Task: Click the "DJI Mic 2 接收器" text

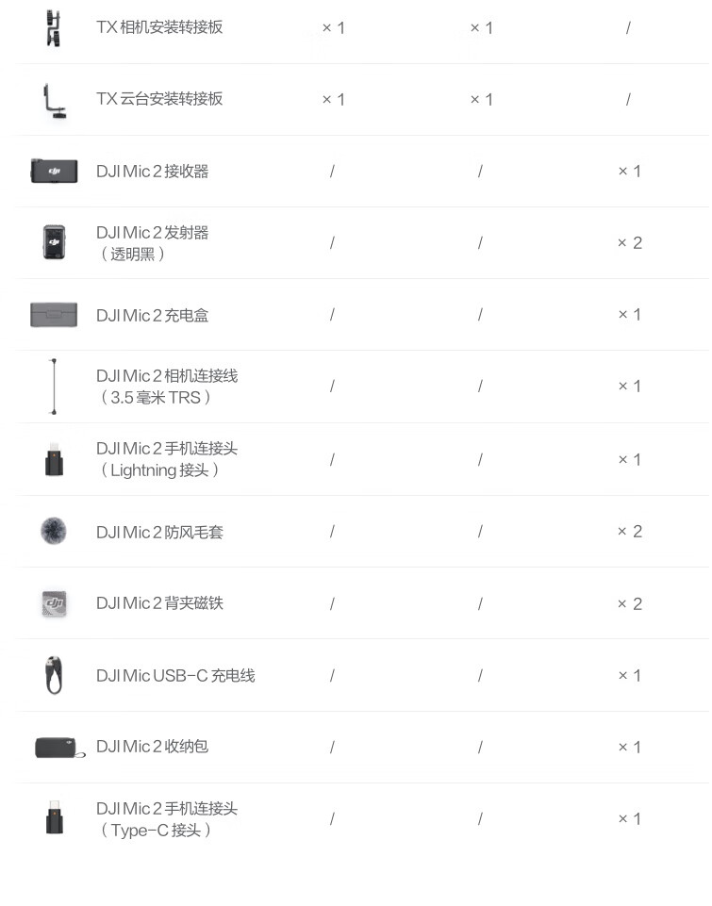Action: (x=153, y=172)
